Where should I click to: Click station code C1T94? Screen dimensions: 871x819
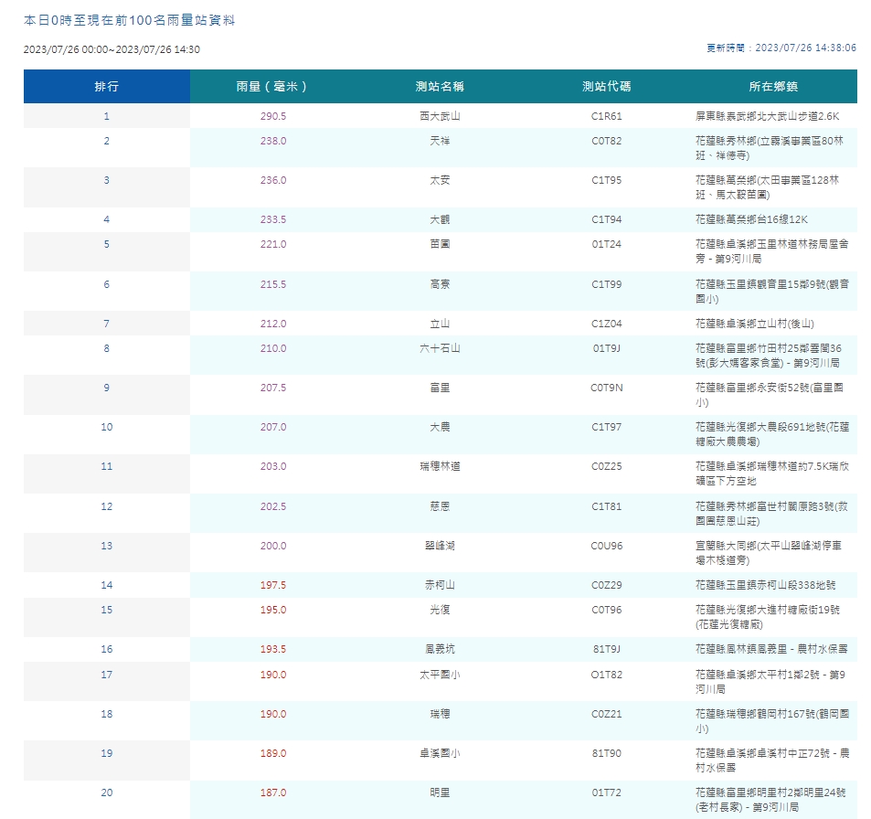(607, 219)
